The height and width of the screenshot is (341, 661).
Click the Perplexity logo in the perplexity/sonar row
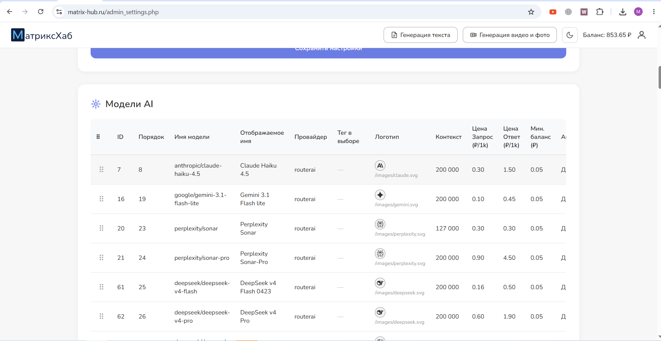pyautogui.click(x=380, y=224)
